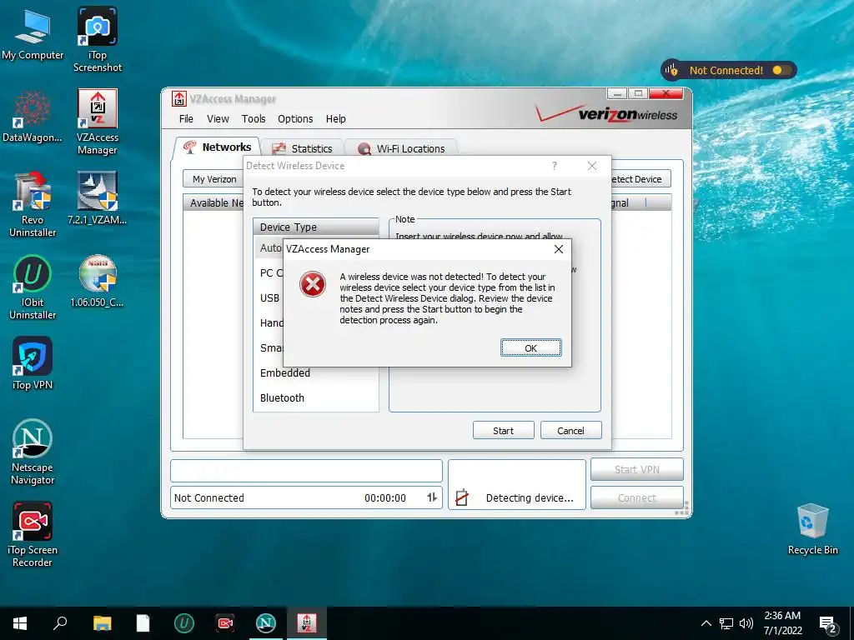The height and width of the screenshot is (640, 854).
Task: Open the Help menu
Action: (x=335, y=118)
